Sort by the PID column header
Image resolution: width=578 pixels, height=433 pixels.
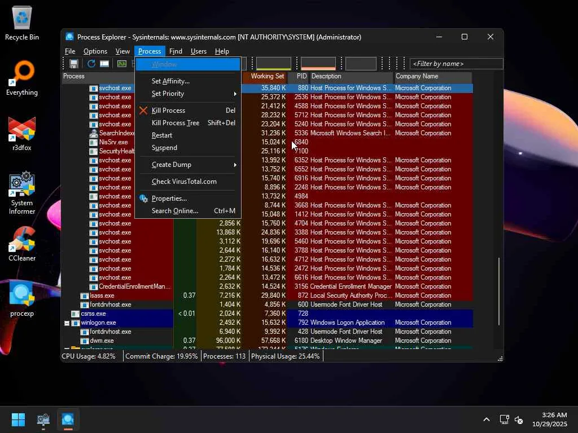298,76
